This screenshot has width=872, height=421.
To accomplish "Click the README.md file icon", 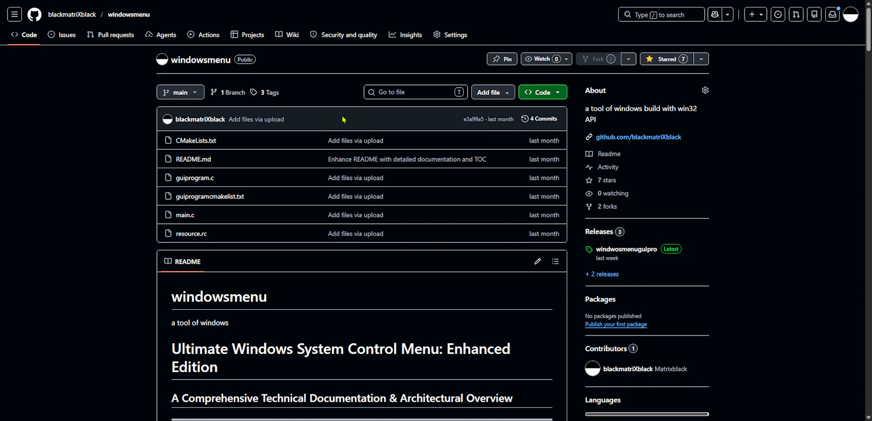I will [x=168, y=159].
